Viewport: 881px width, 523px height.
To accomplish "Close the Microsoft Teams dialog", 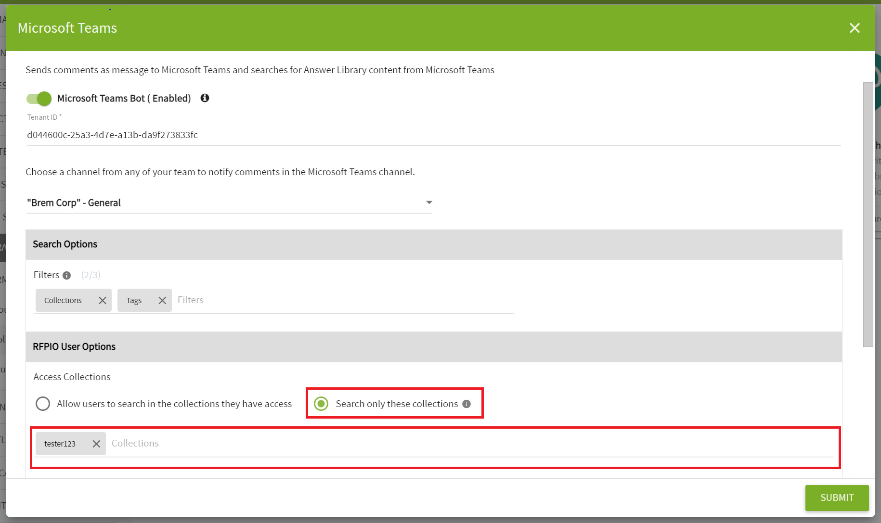I will click(855, 28).
